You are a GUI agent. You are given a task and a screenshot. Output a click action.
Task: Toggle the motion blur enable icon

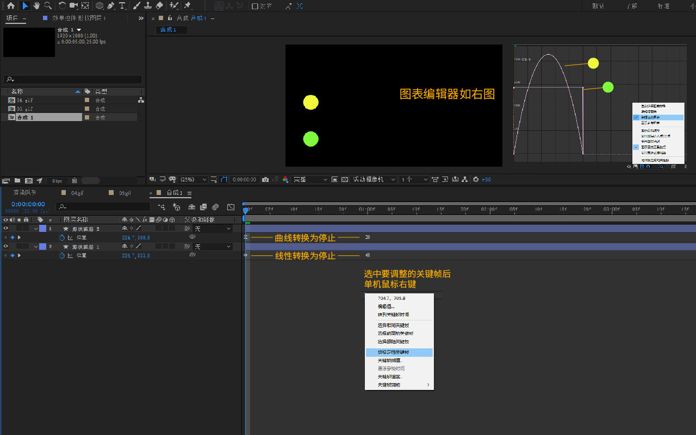coord(215,207)
